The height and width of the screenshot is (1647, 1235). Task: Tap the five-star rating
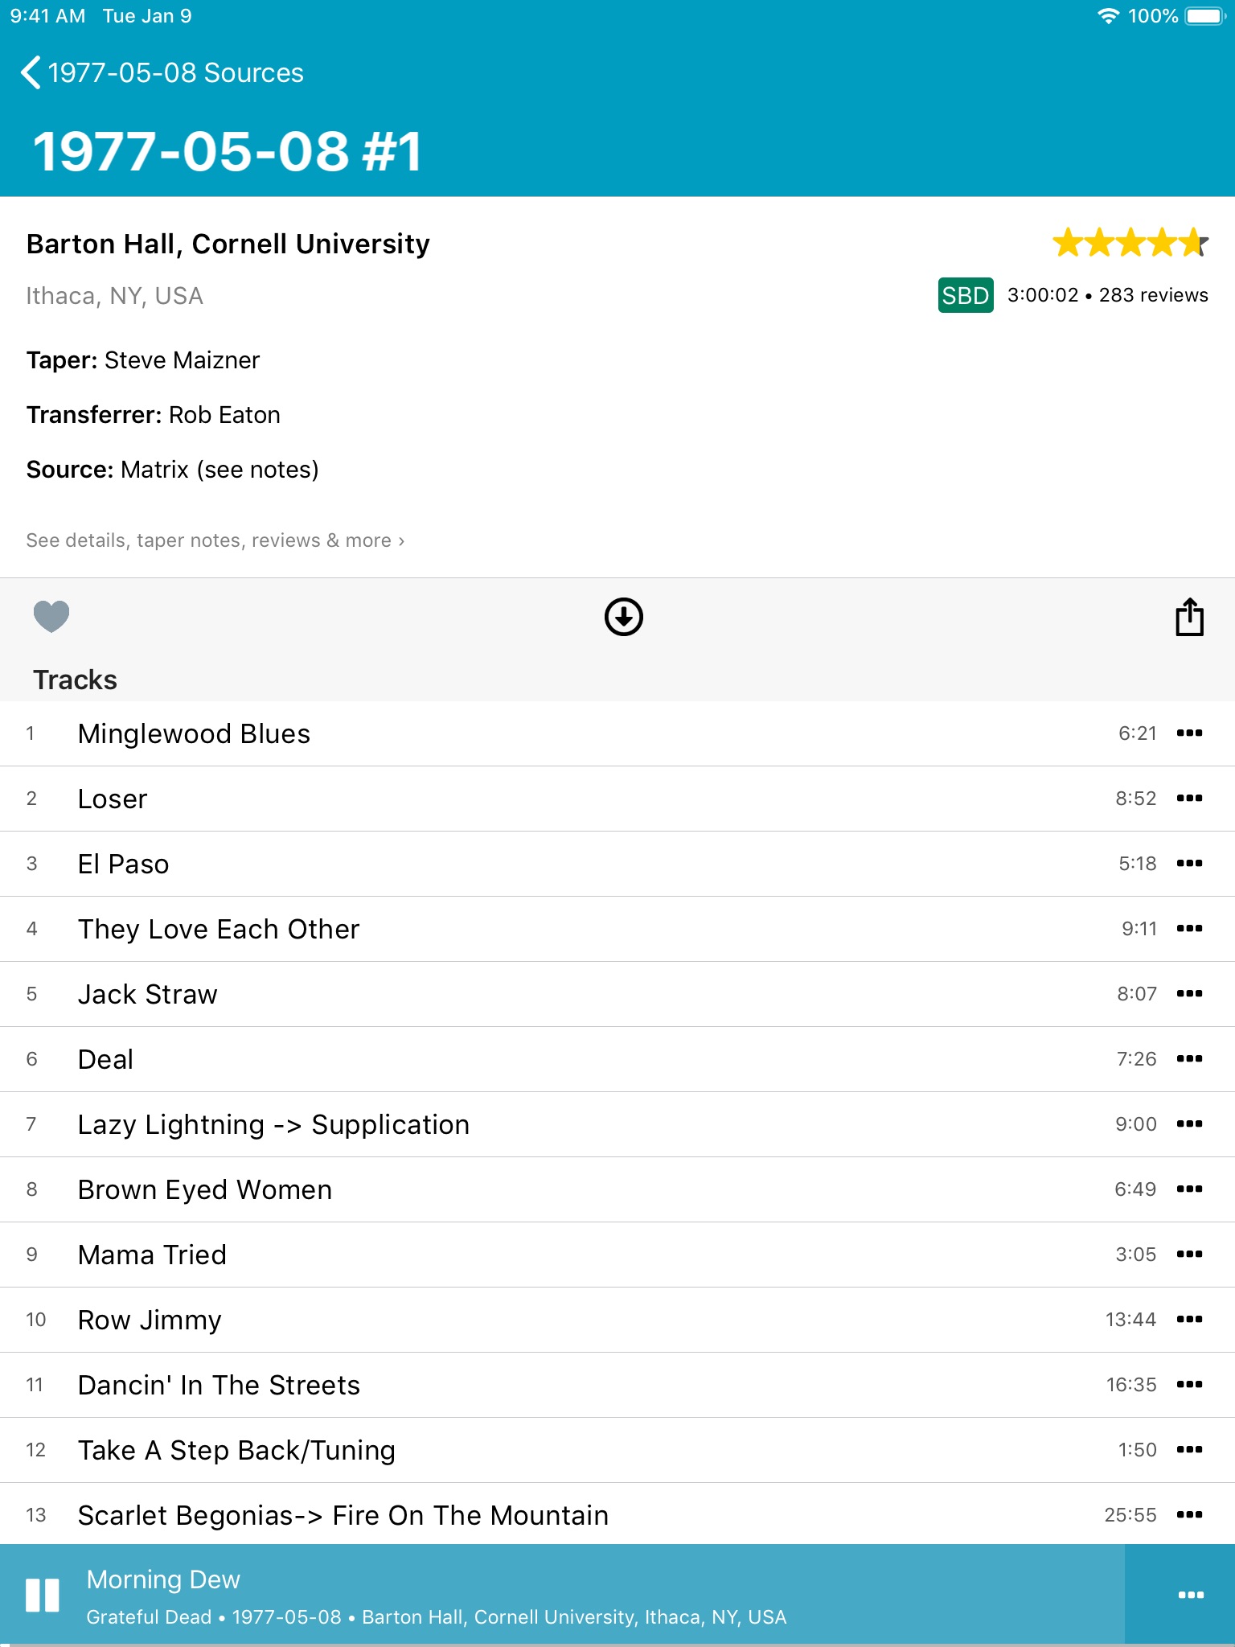click(1130, 242)
